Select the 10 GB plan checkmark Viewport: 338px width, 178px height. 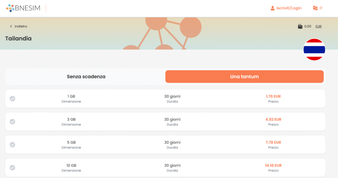coord(13,168)
